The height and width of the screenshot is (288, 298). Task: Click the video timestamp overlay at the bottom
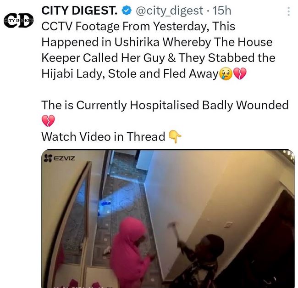click(x=83, y=287)
